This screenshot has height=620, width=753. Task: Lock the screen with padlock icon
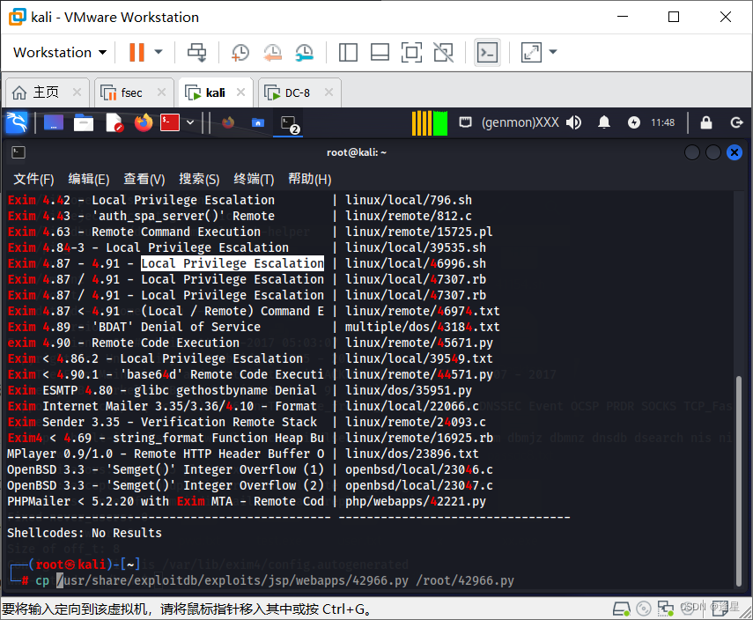pyautogui.click(x=706, y=122)
